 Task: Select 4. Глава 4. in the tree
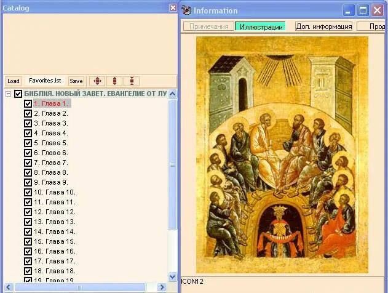(x=51, y=133)
